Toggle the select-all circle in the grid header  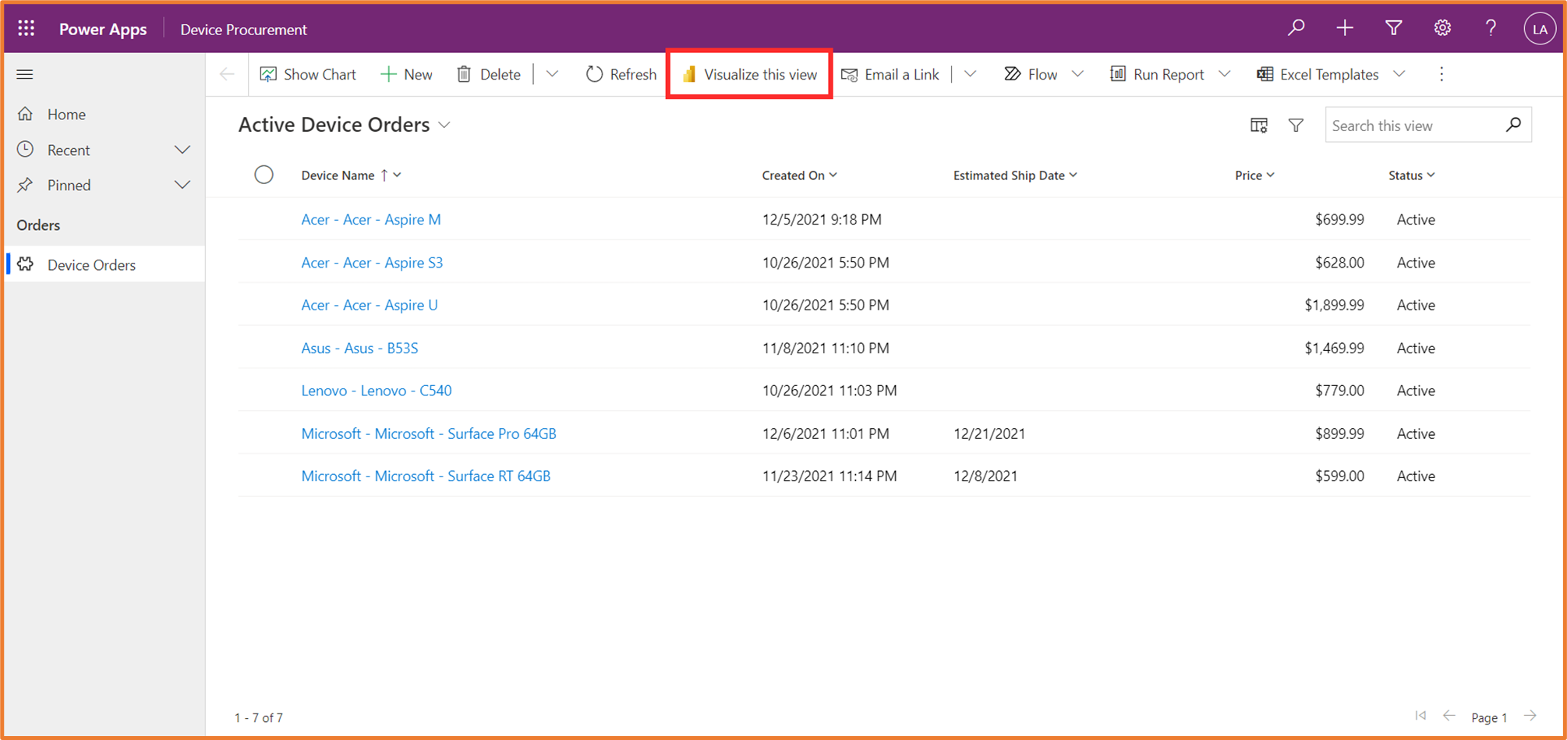(x=264, y=175)
